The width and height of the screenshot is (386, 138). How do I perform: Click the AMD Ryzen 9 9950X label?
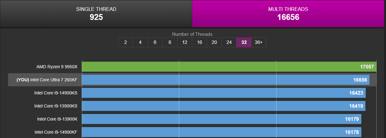(57, 67)
